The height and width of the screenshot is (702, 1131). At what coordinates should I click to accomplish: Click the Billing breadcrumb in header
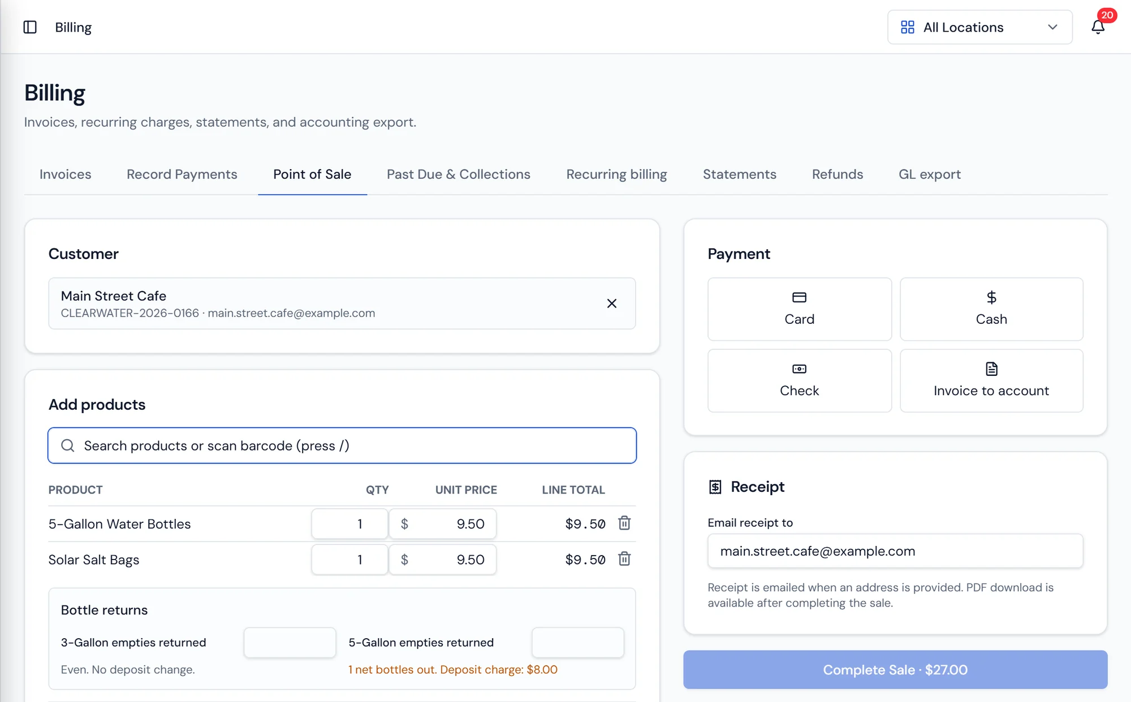point(73,27)
